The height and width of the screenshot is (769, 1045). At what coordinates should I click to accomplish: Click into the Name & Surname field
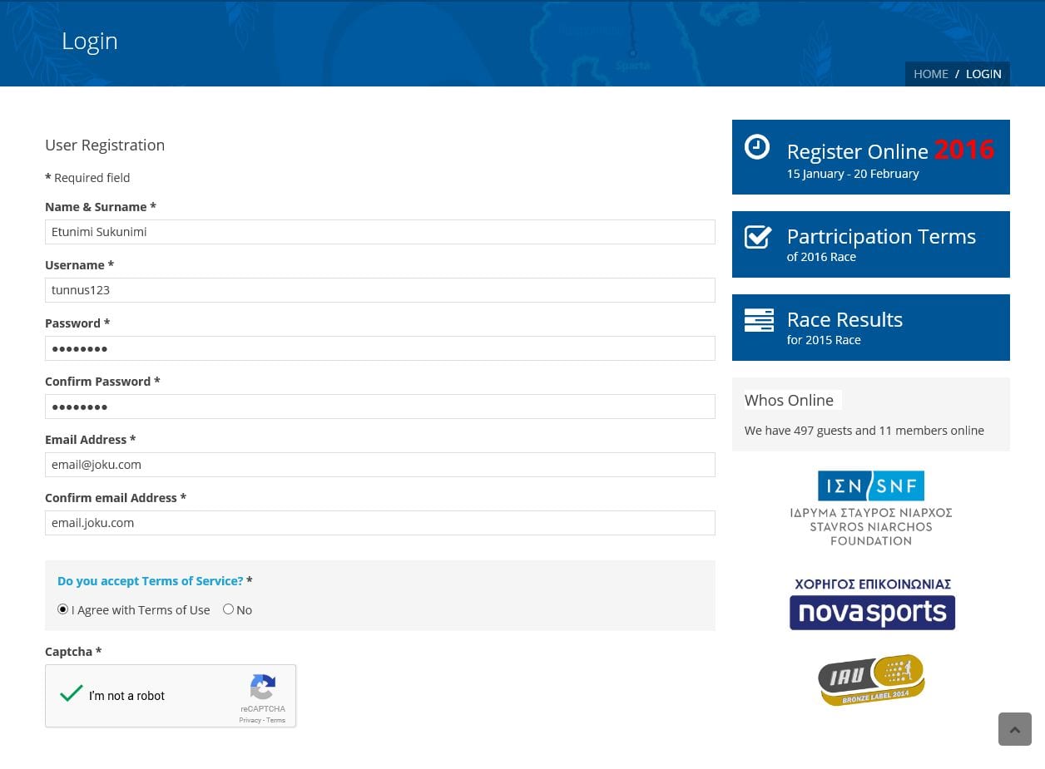click(x=379, y=232)
